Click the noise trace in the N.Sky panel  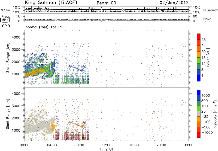coord(107,10)
